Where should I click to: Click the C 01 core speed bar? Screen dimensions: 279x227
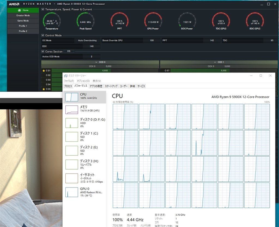pyautogui.click(x=105, y=71)
